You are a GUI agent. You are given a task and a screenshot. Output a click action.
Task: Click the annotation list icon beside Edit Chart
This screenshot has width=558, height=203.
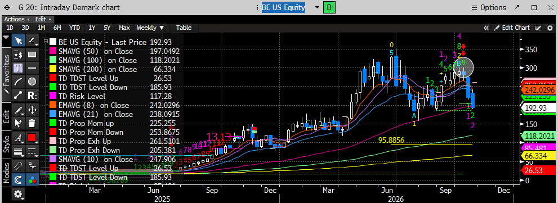click(538, 28)
